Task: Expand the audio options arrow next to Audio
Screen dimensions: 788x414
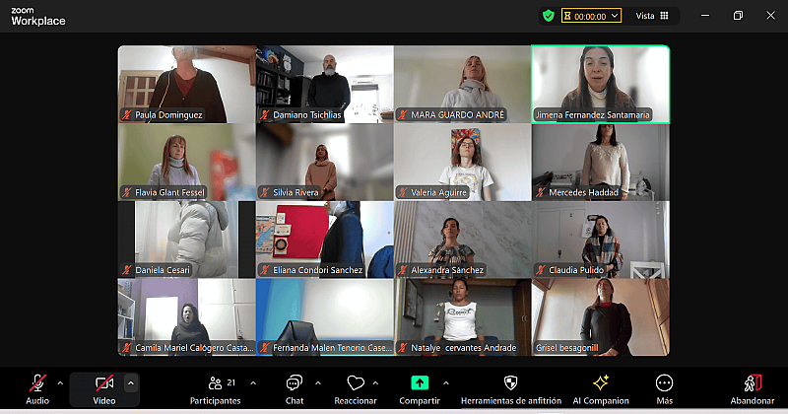Action: 60,382
